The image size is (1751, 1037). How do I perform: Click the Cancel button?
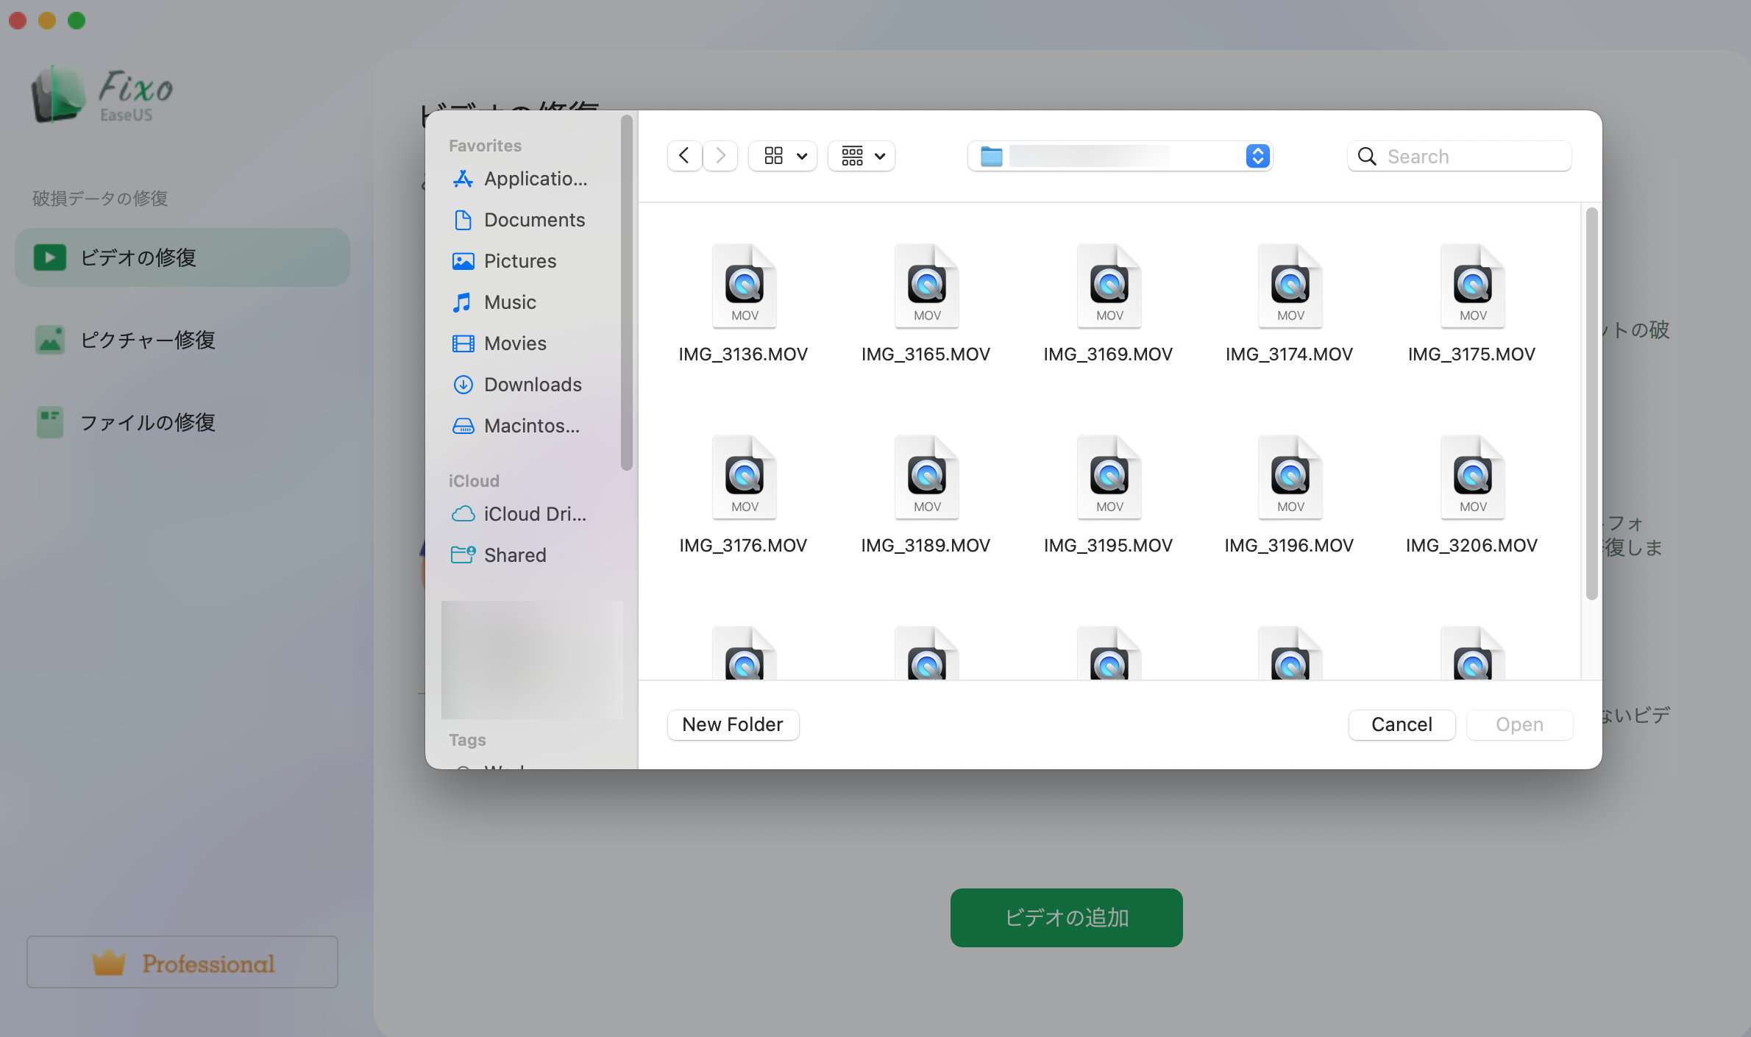[x=1401, y=724]
